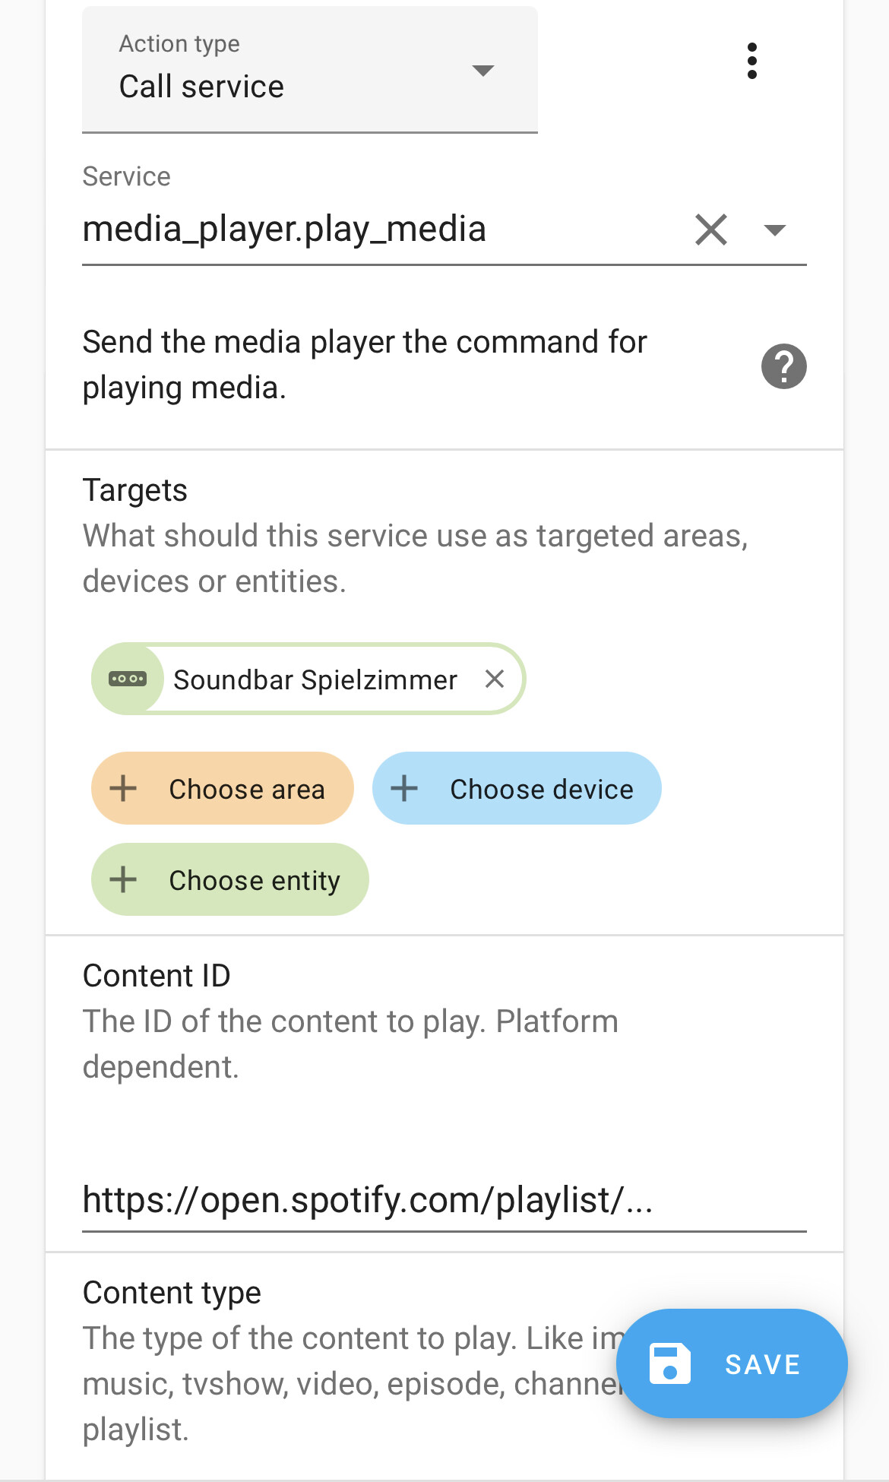Image resolution: width=889 pixels, height=1482 pixels.
Task: Clear the Service field using the X icon
Action: tap(710, 230)
